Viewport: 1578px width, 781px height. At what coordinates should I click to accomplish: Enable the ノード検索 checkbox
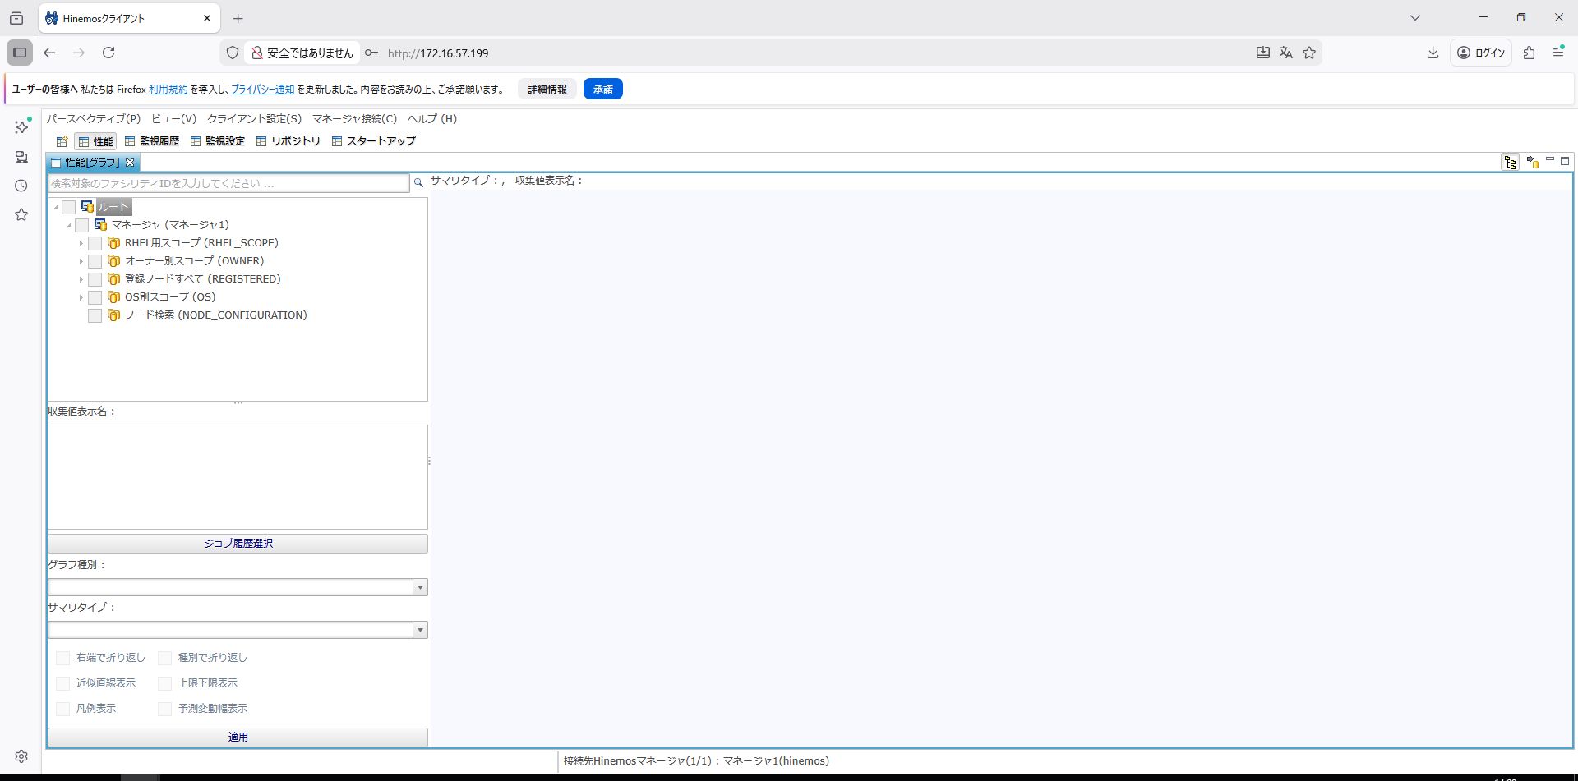(95, 315)
